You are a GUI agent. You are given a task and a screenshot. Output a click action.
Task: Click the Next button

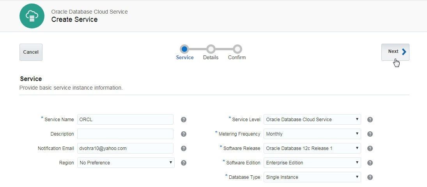coord(395,52)
